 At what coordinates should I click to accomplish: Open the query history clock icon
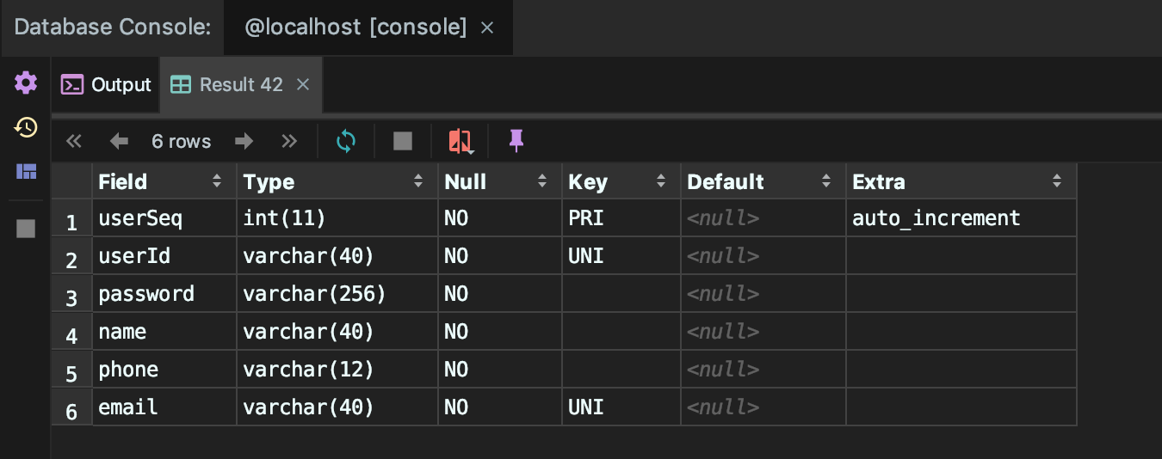tap(26, 128)
